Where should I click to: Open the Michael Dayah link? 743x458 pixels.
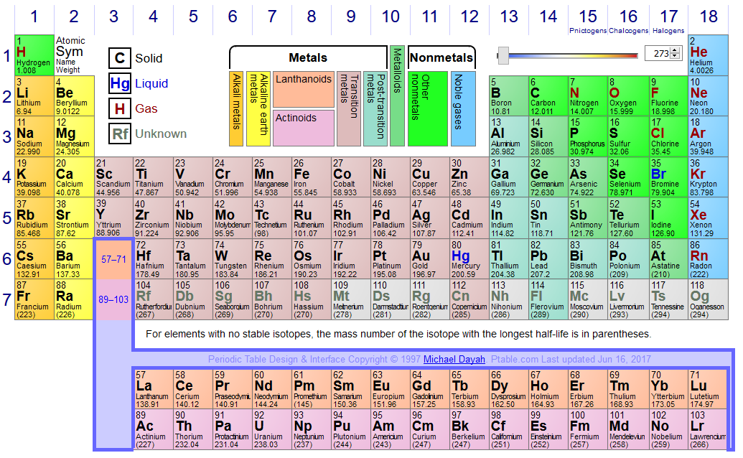point(454,359)
